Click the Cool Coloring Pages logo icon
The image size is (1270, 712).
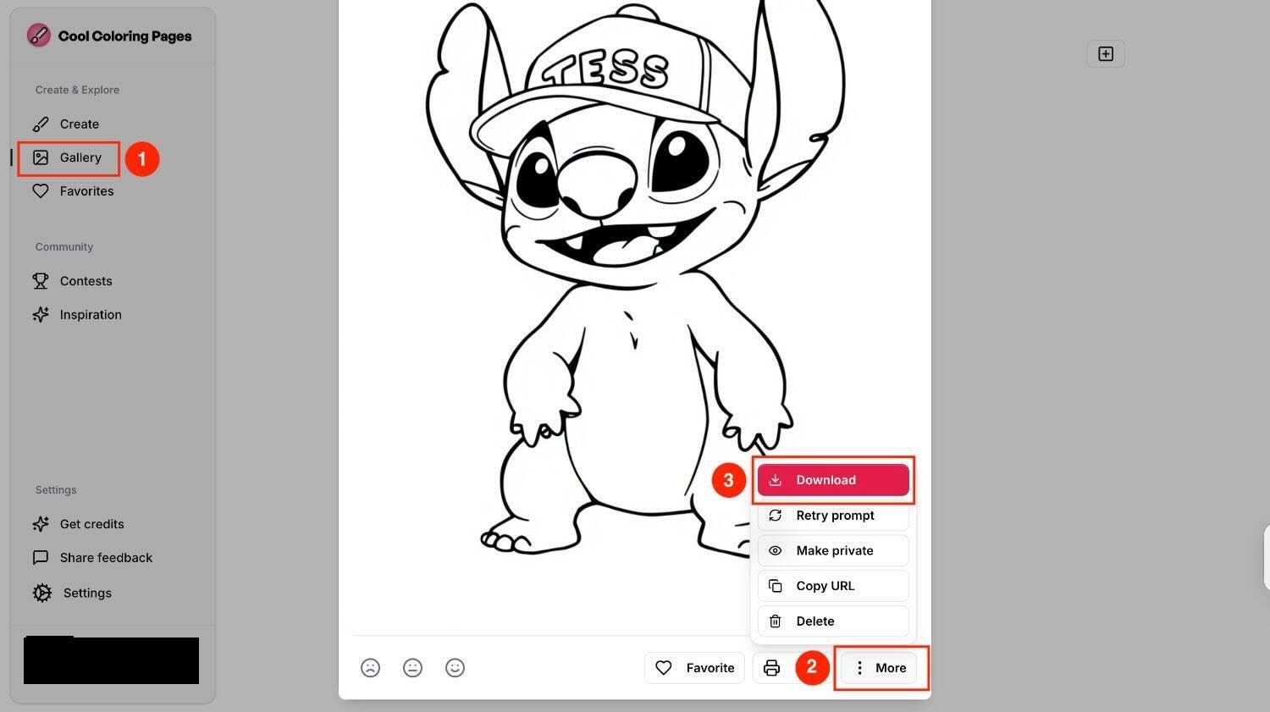pyautogui.click(x=39, y=35)
